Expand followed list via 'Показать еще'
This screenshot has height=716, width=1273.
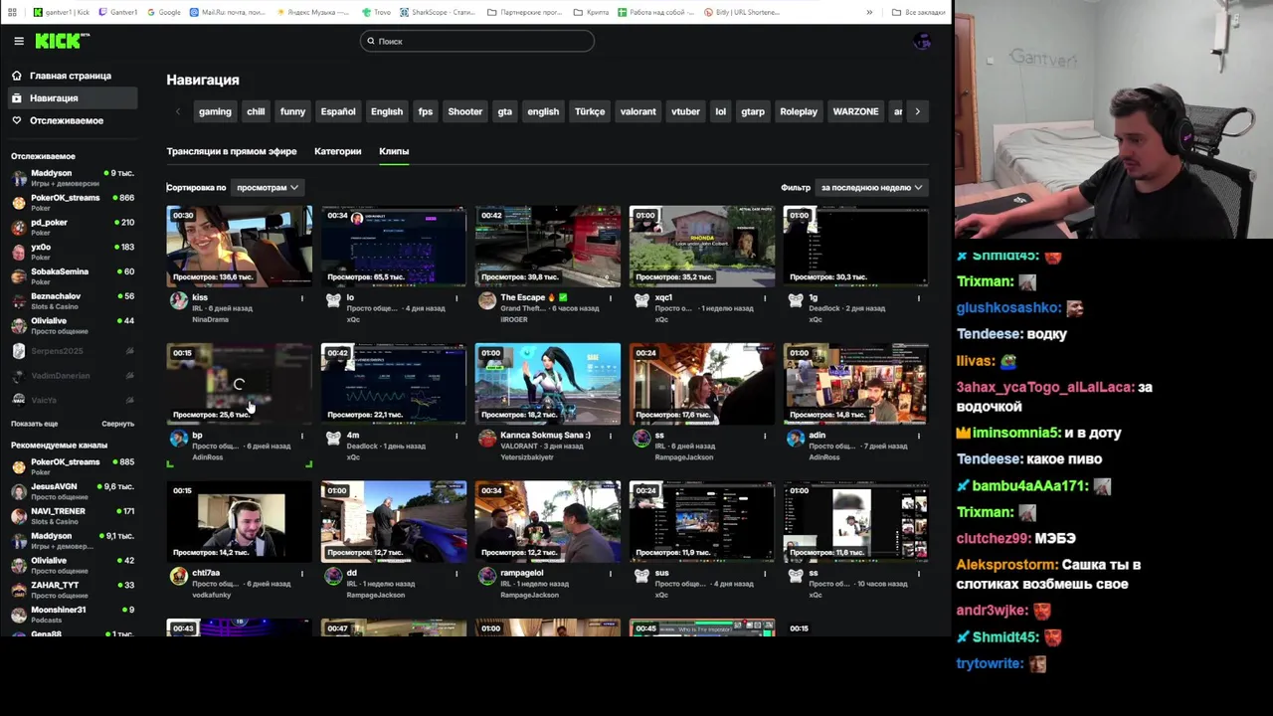34,424
